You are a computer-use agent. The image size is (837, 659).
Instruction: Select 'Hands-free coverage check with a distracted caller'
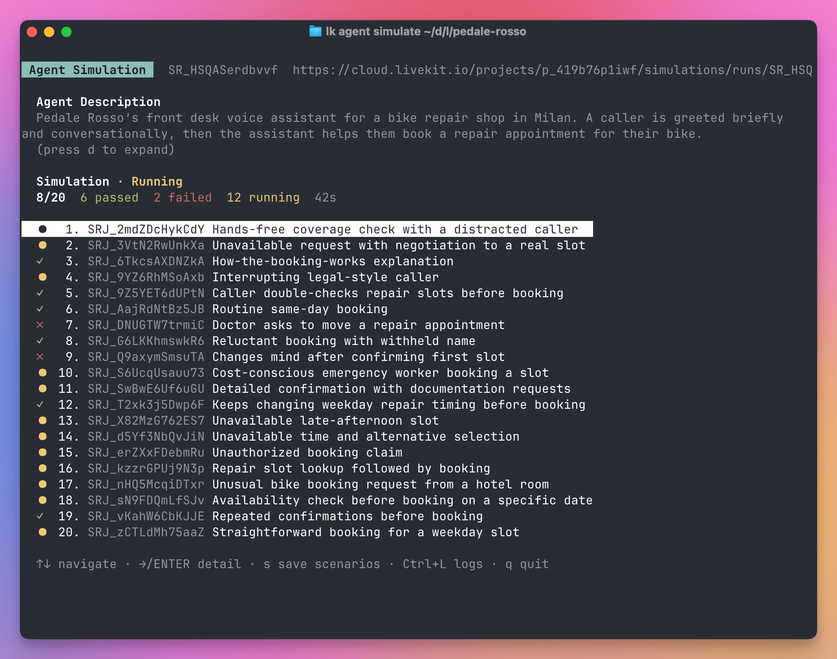tap(307, 229)
